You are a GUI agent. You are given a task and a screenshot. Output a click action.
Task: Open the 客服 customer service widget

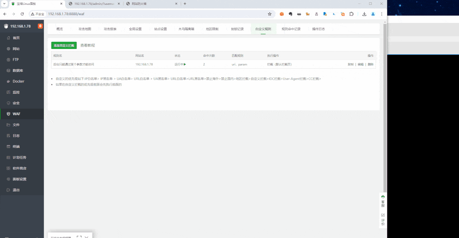click(x=383, y=201)
